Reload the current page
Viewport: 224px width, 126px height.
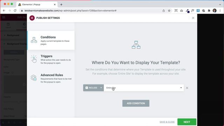15,10
